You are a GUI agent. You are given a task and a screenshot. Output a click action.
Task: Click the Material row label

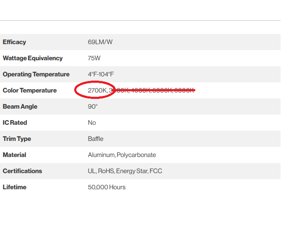click(x=14, y=155)
